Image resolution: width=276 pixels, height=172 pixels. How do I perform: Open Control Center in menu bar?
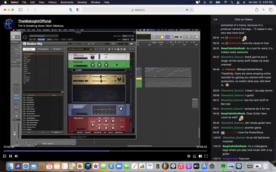point(238,2)
